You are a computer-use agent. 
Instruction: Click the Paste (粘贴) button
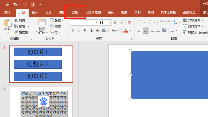pyautogui.click(x=8, y=26)
